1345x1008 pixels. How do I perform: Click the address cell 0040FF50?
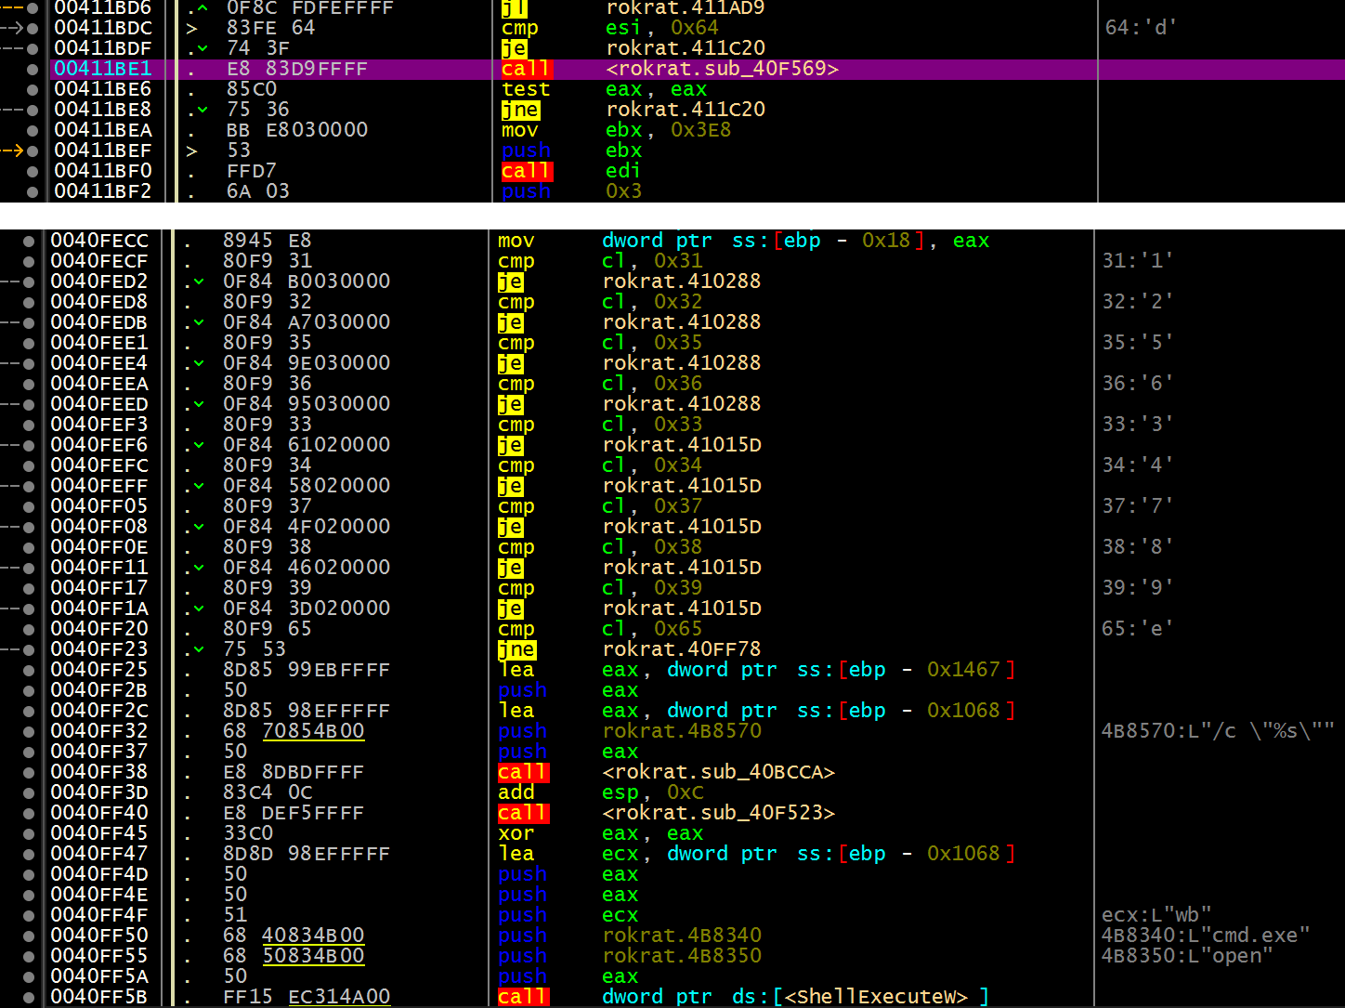coord(98,936)
